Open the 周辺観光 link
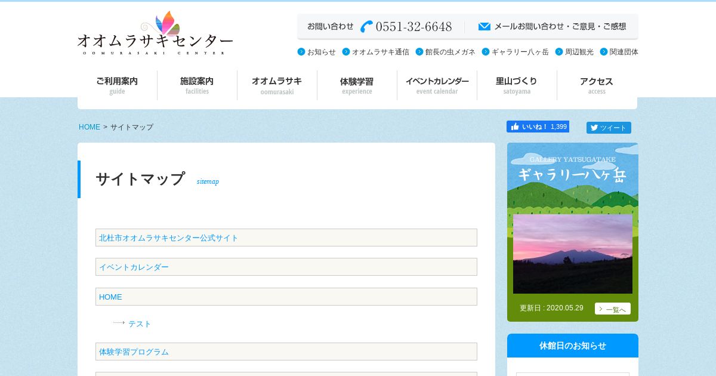This screenshot has width=716, height=376. (x=579, y=52)
